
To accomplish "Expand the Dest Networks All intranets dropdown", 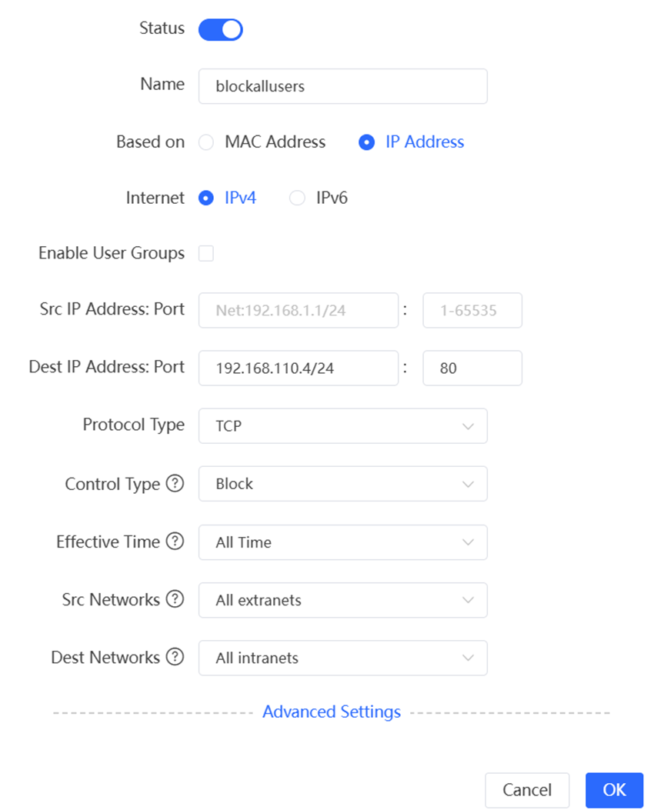I will (342, 658).
